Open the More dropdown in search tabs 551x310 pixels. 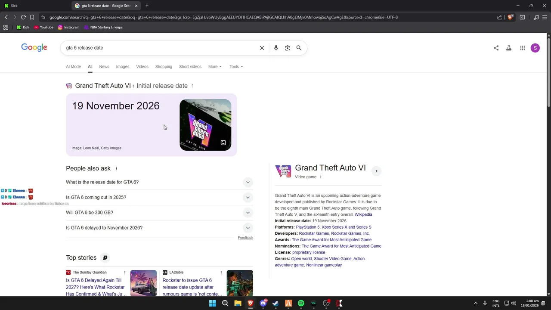215,67
